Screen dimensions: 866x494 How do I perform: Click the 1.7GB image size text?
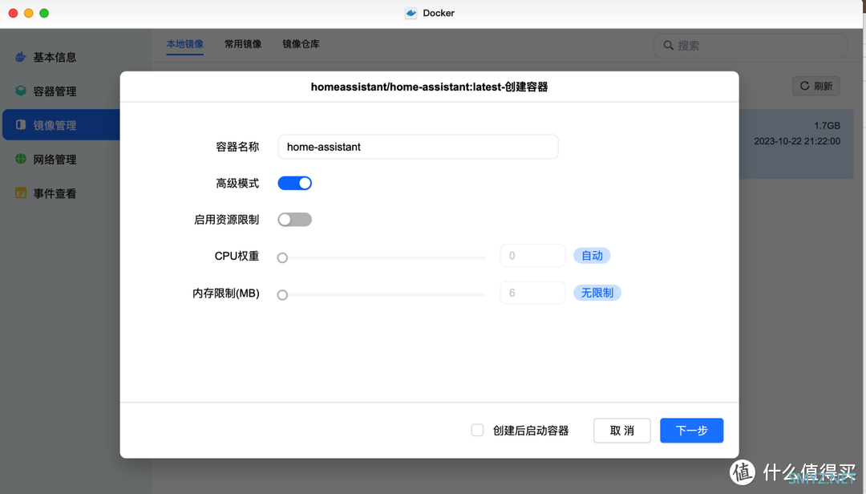(827, 126)
